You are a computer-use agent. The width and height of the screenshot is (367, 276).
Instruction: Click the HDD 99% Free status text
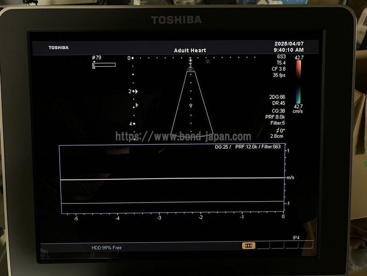[106, 248]
